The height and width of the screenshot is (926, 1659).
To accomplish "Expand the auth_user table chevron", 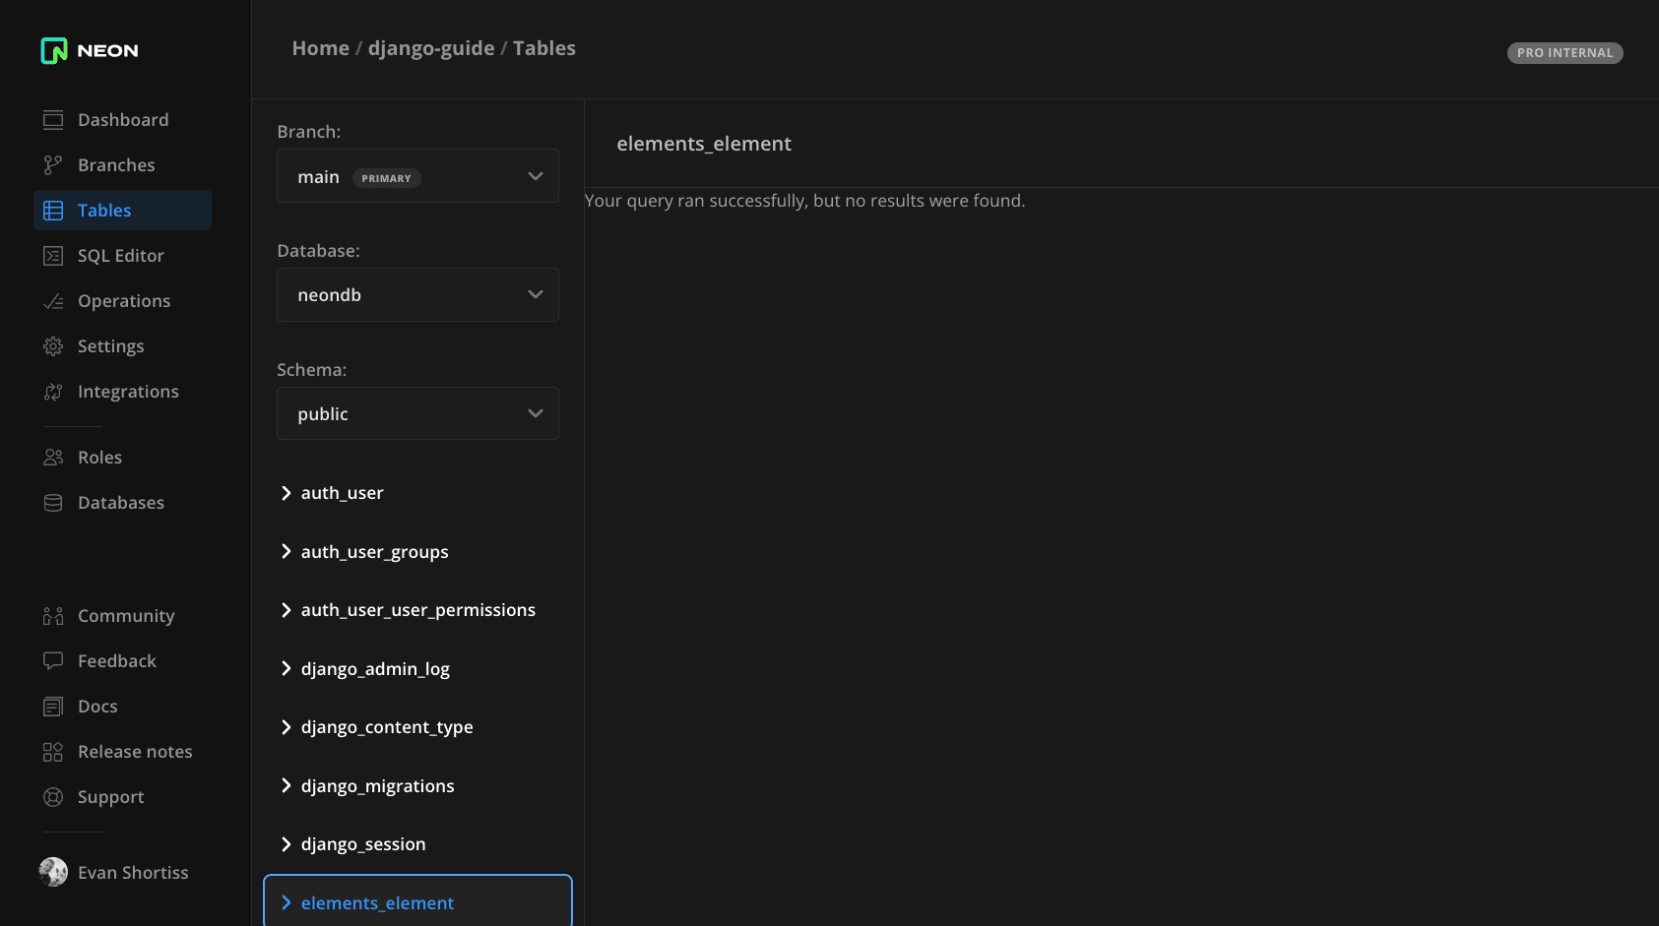I will (287, 493).
